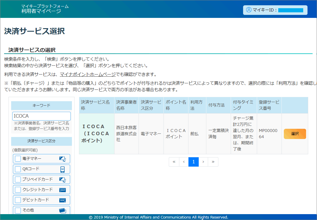Click the マイキープラットフォーム 利用者マイページ header title
Image resolution: width=317 pixels, height=220 pixels.
click(x=45, y=9)
